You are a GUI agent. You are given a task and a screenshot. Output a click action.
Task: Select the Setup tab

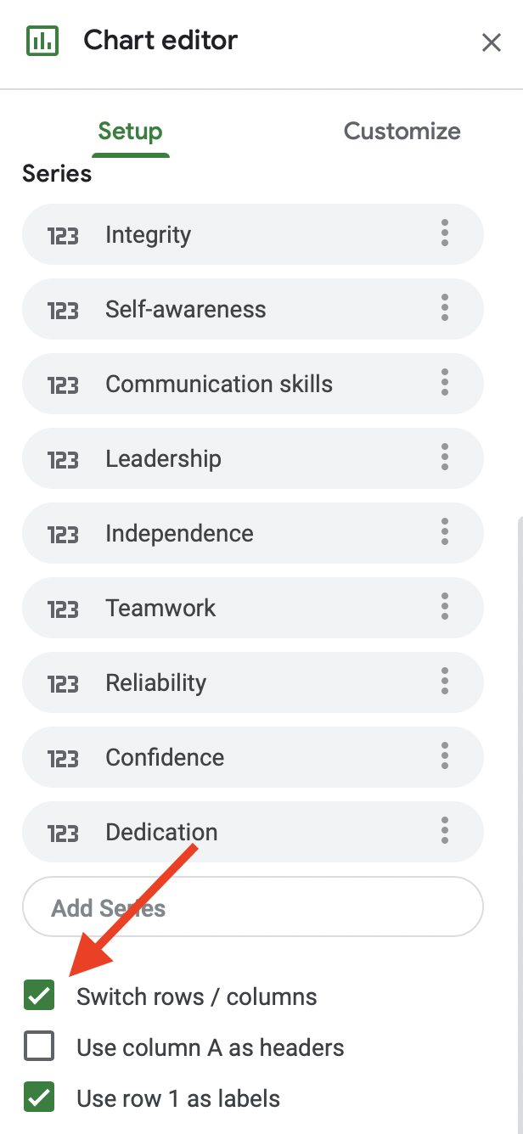coord(130,132)
